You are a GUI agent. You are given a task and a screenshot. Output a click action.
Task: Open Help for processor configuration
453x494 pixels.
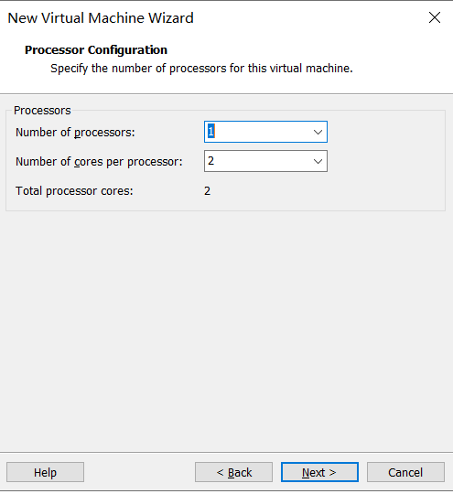45,472
